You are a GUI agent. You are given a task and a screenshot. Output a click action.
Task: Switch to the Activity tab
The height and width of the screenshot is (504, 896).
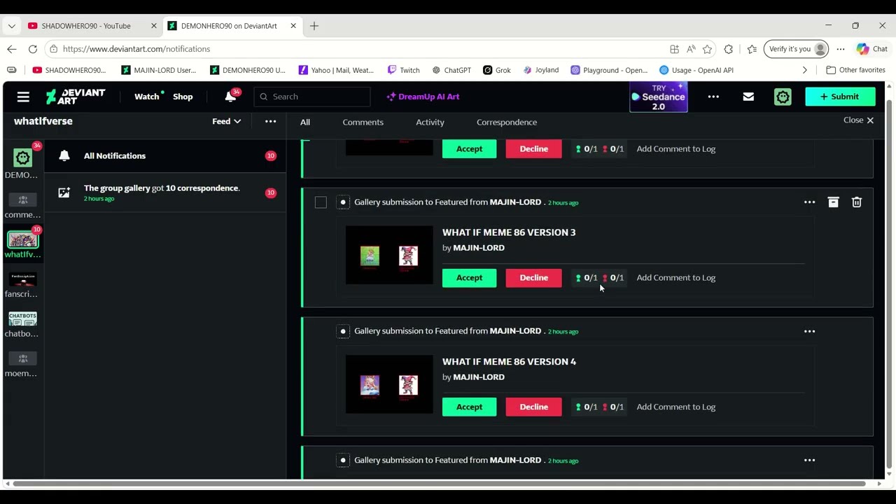pos(430,122)
